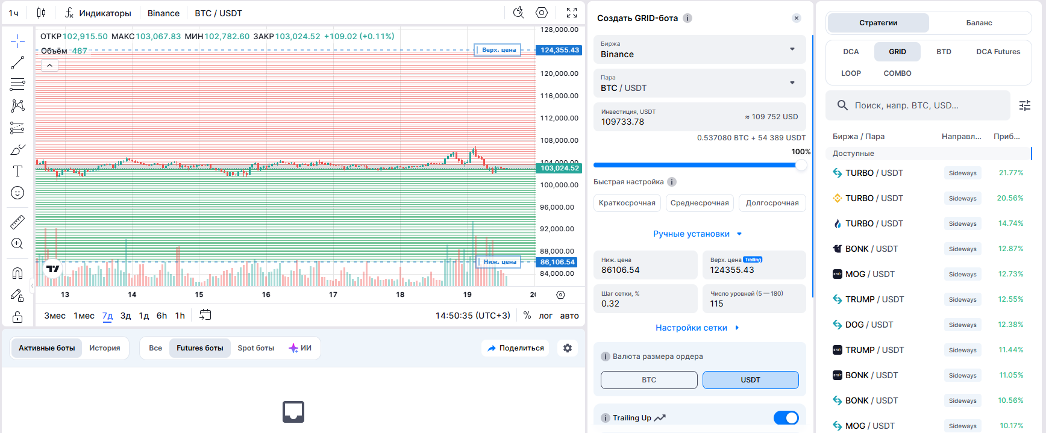Switch to the Баланс tab
This screenshot has height=433, width=1046.
click(x=979, y=23)
